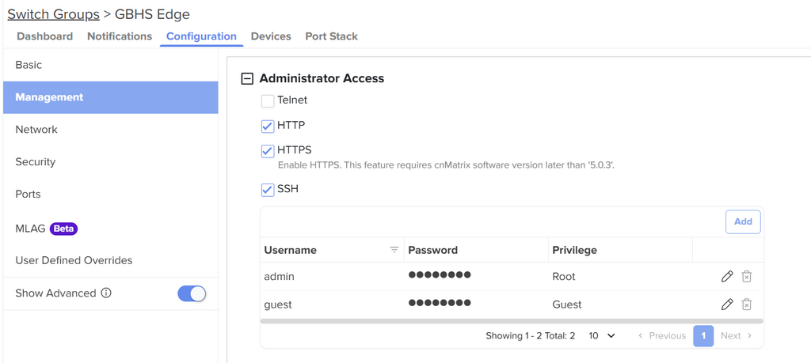Click the Add user button
The width and height of the screenshot is (811, 363).
[743, 221]
